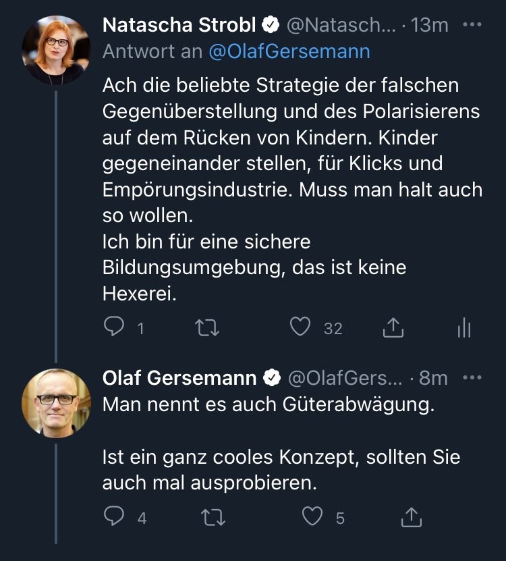Share Natascha Strobl's tweet
This screenshot has width=506, height=561.
pyautogui.click(x=393, y=328)
